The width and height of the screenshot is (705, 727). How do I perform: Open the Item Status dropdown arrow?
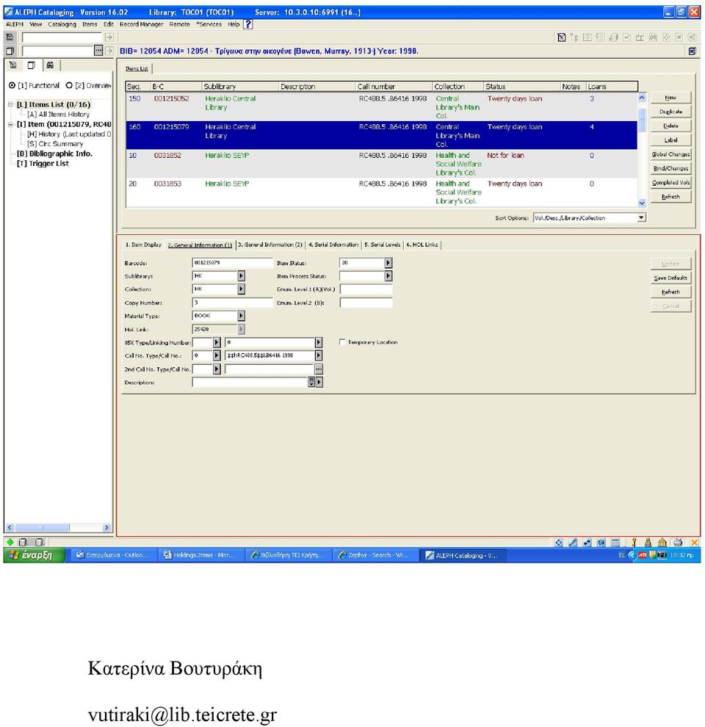pos(388,263)
